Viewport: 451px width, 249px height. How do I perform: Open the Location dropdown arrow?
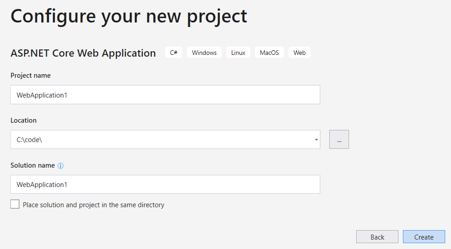pos(317,140)
